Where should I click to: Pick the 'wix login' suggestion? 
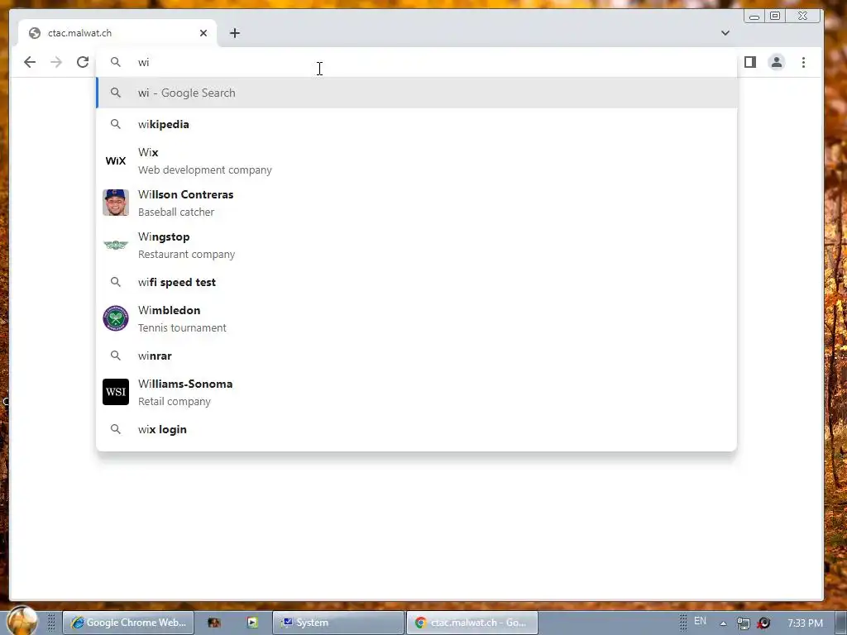417,429
